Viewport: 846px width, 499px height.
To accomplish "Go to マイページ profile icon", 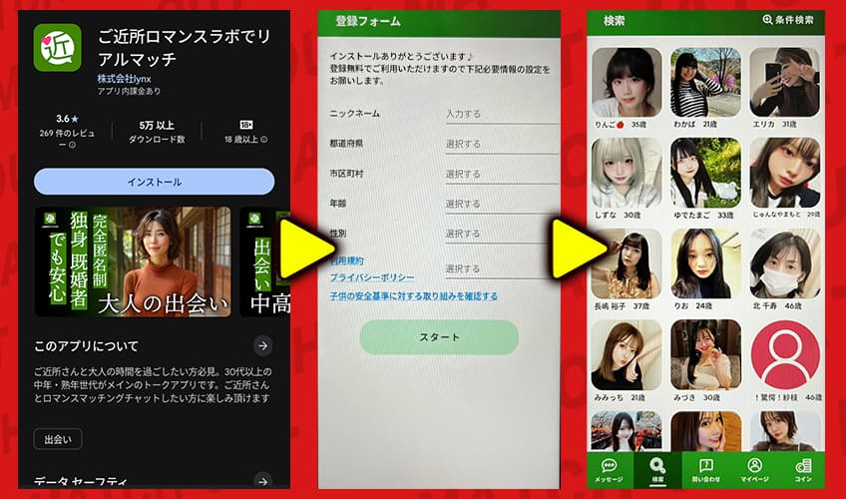I will click(x=754, y=468).
